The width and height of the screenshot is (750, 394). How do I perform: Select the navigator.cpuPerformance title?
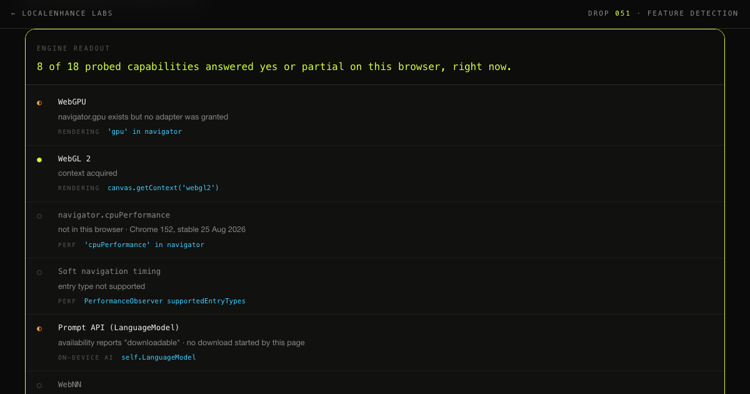point(114,215)
